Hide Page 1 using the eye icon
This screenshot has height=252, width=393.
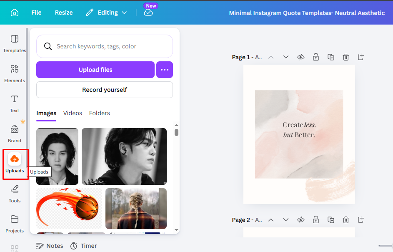coord(301,57)
